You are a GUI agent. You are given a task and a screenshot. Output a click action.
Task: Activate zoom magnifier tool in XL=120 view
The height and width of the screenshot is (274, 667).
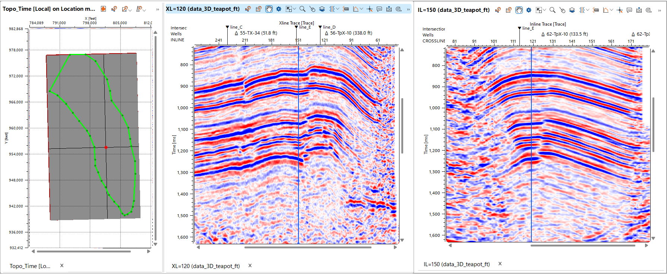(x=302, y=9)
